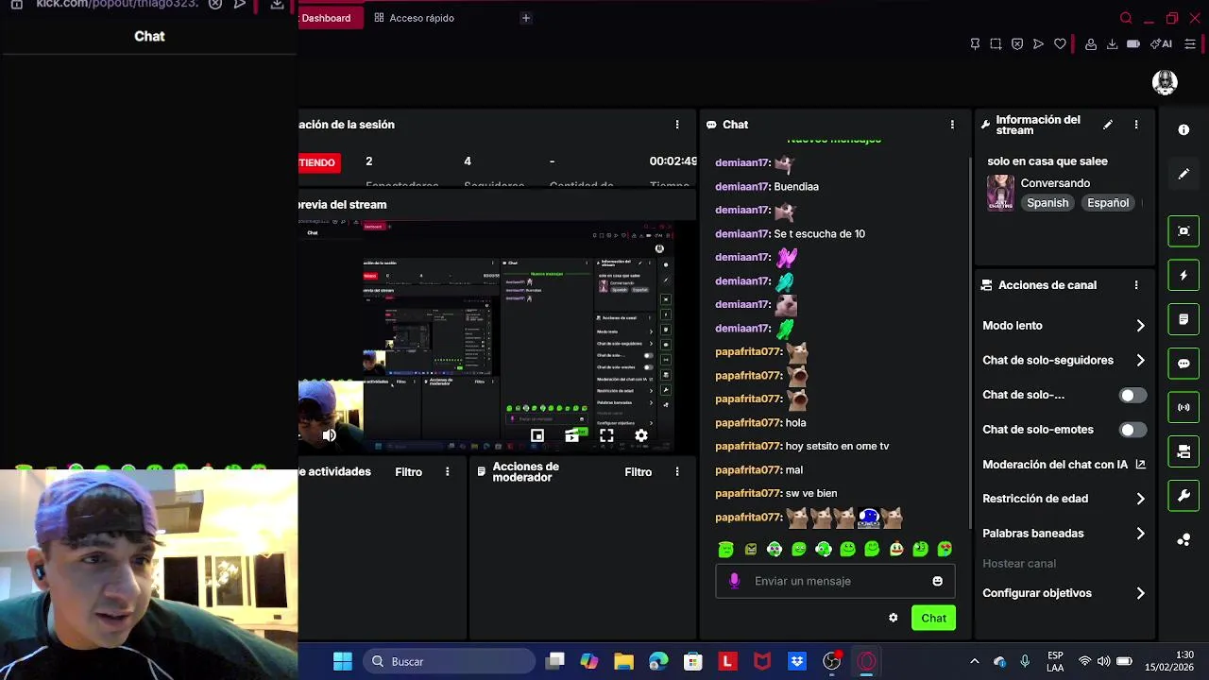Image resolution: width=1209 pixels, height=680 pixels.
Task: Click the snapshot capture icon in toolbar
Action: coord(996,44)
